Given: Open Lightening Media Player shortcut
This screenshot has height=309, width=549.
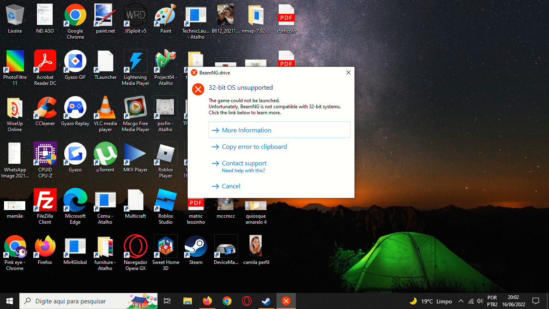Looking at the screenshot, I should click(135, 61).
